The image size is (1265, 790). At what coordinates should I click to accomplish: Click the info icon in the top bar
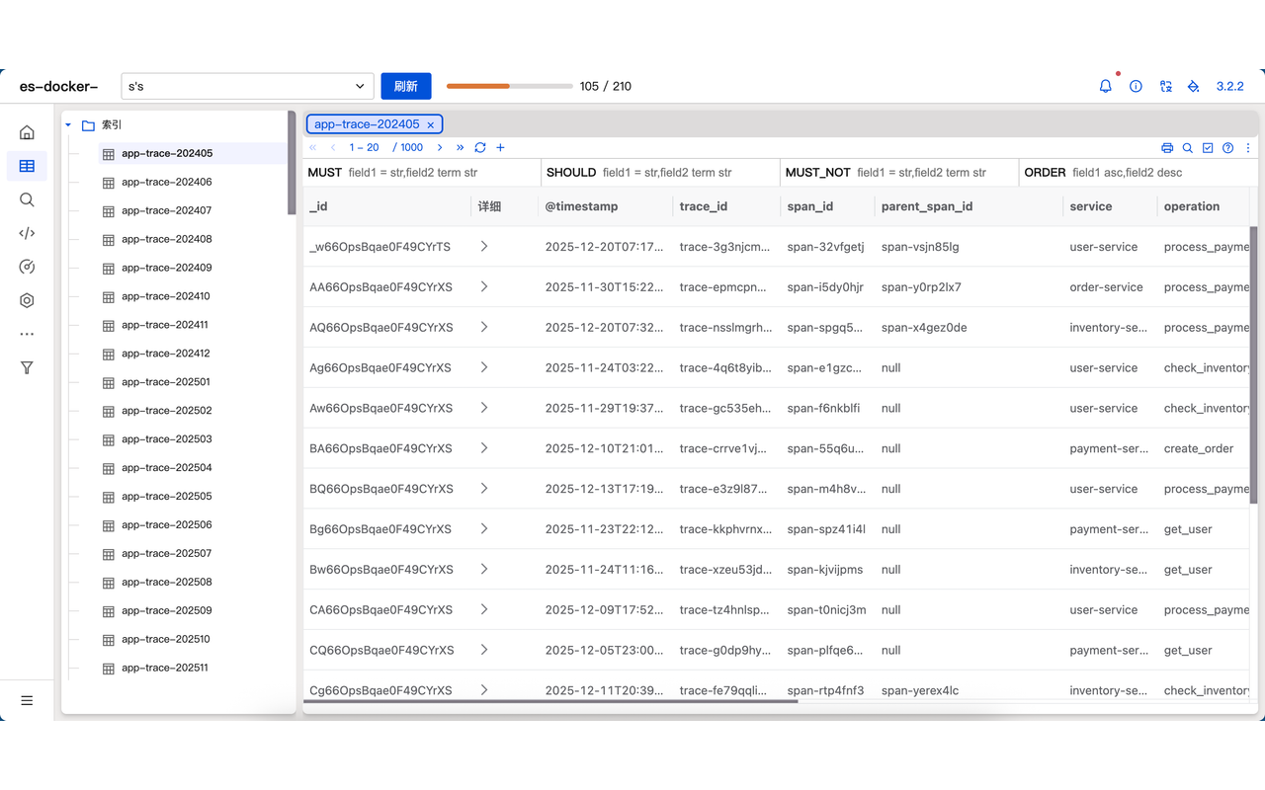click(x=1136, y=86)
